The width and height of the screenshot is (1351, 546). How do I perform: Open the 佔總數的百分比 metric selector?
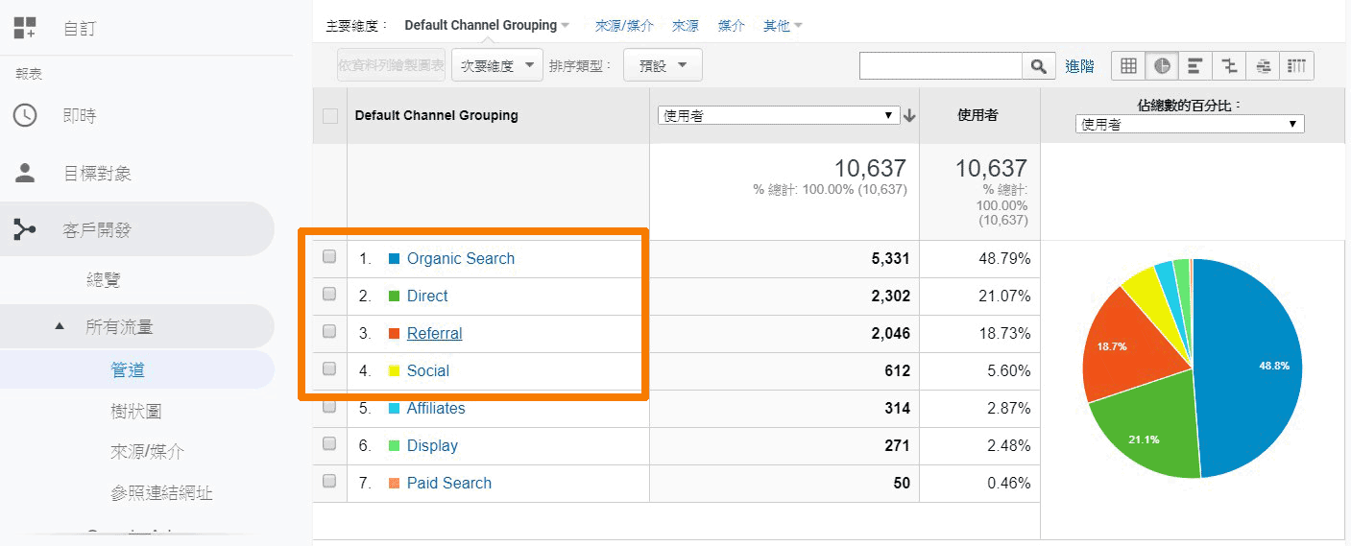(x=1189, y=124)
